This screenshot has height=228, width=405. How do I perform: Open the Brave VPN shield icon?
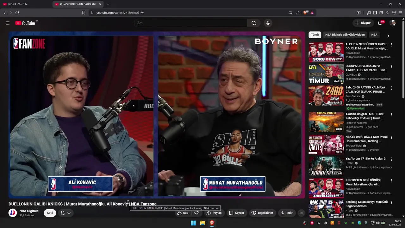pyautogui.click(x=394, y=13)
